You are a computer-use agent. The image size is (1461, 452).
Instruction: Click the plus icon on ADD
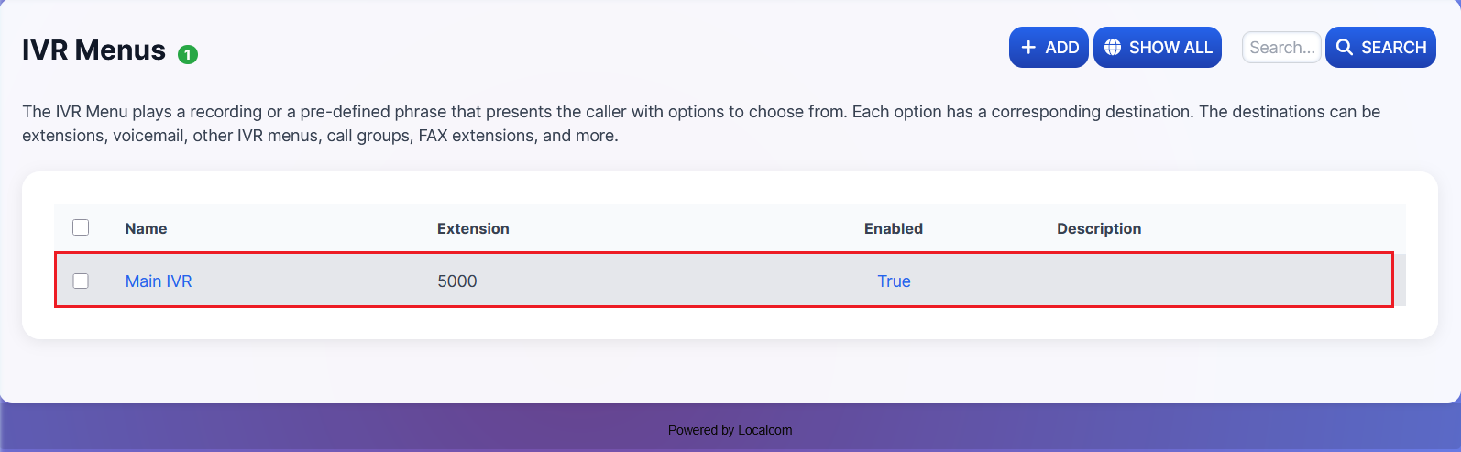coord(1028,48)
